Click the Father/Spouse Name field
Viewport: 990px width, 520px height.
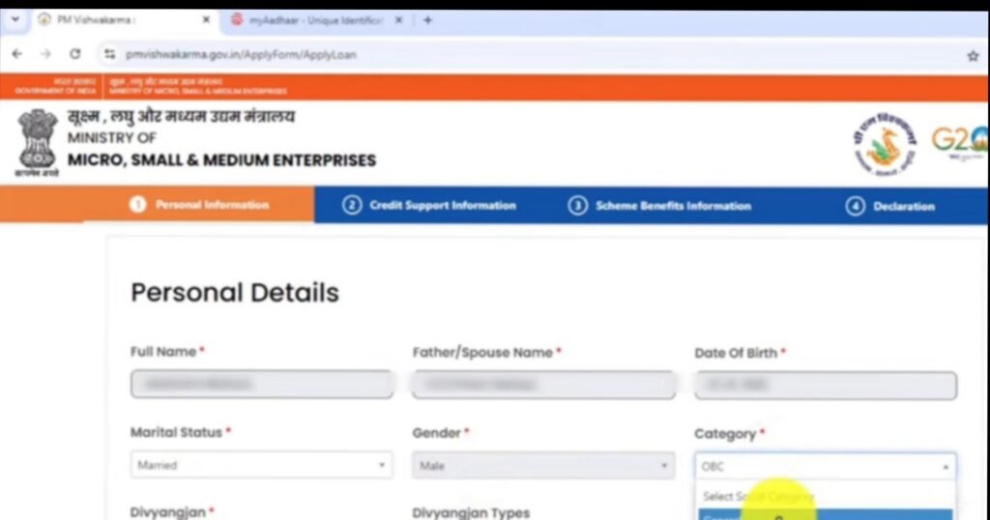click(x=543, y=385)
